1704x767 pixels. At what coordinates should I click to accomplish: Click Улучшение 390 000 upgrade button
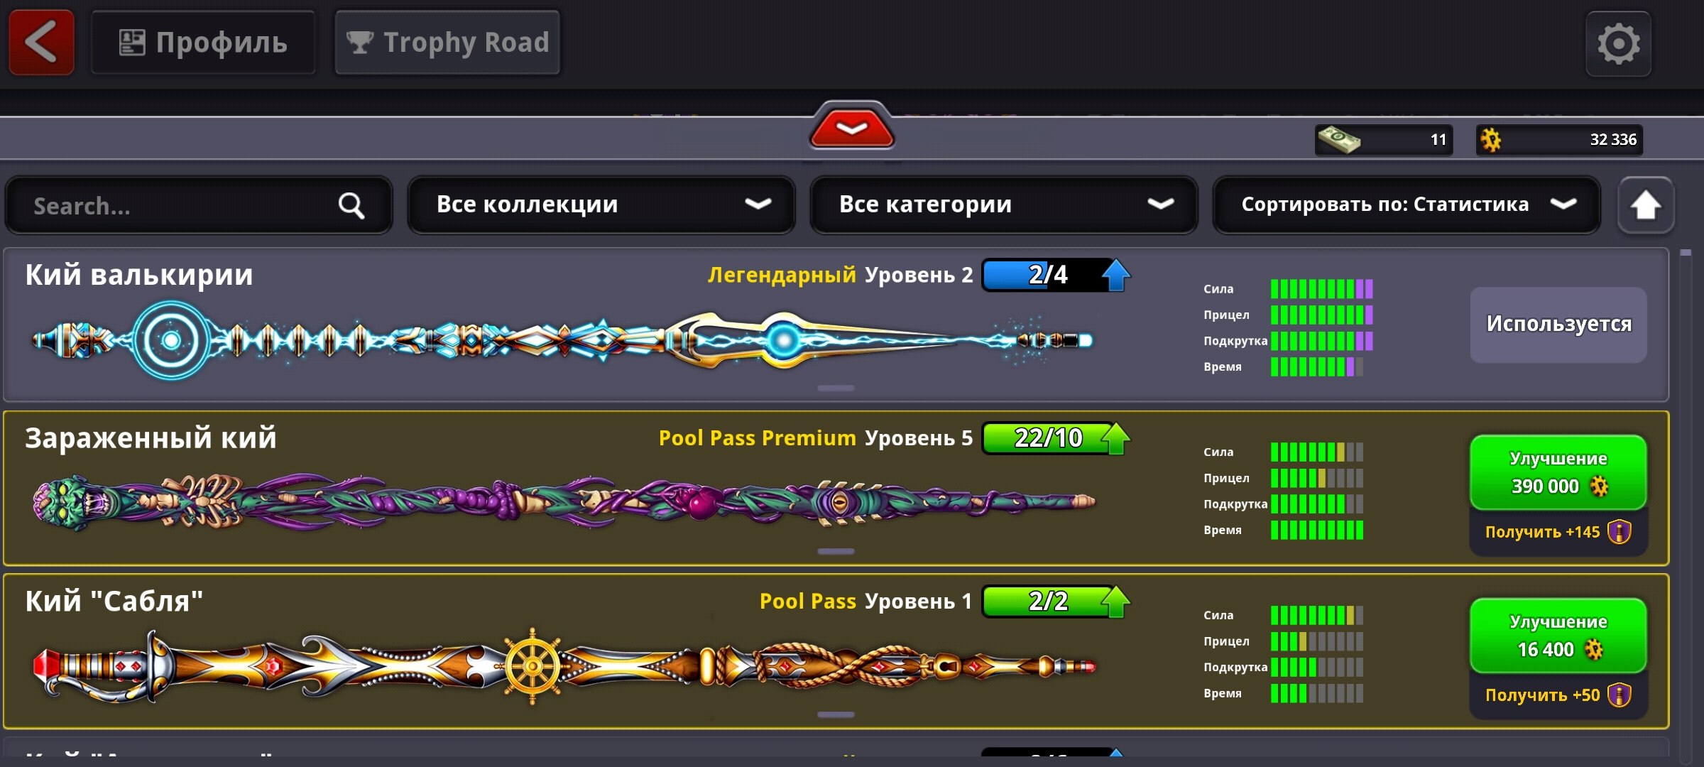click(x=1558, y=472)
